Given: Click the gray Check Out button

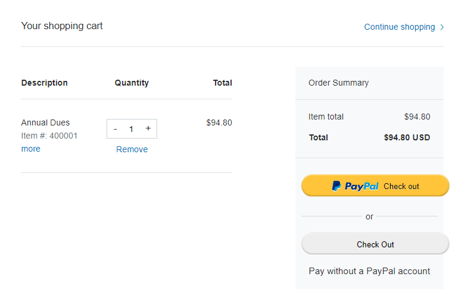Looking at the screenshot, I should point(375,244).
